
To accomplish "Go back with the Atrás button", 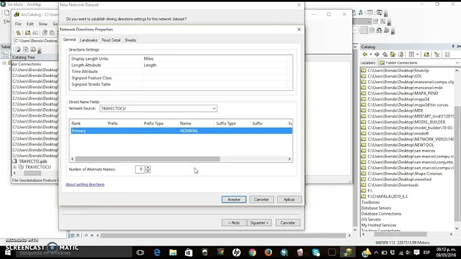I will click(x=234, y=223).
